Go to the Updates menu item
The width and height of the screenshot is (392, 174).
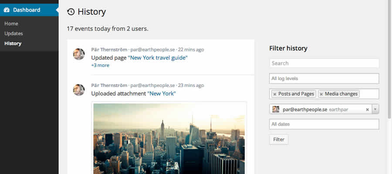point(14,33)
